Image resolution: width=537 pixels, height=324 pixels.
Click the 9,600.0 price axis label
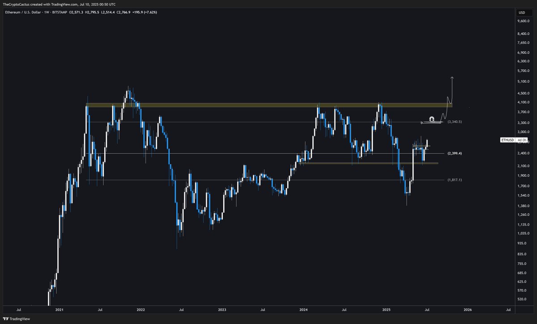[x=524, y=21]
